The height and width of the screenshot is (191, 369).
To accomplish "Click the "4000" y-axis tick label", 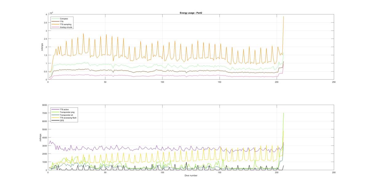I will (x=45, y=138).
